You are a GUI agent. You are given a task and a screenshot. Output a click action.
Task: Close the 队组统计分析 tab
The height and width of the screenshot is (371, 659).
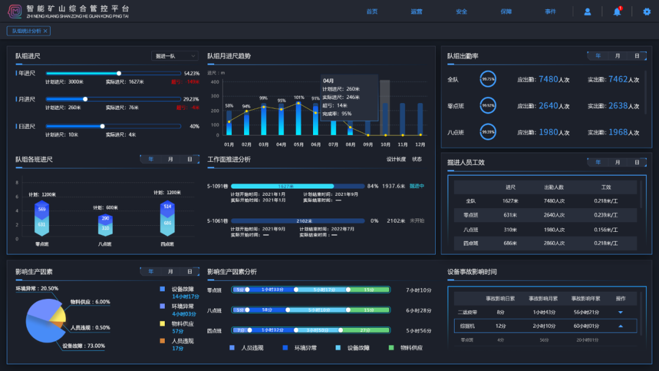[x=45, y=31]
